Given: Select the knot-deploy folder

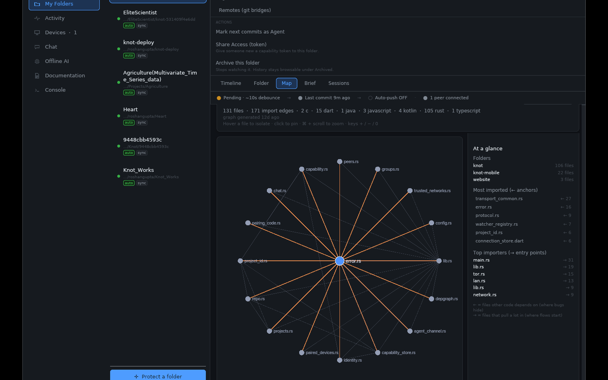Looking at the screenshot, I should (158, 49).
